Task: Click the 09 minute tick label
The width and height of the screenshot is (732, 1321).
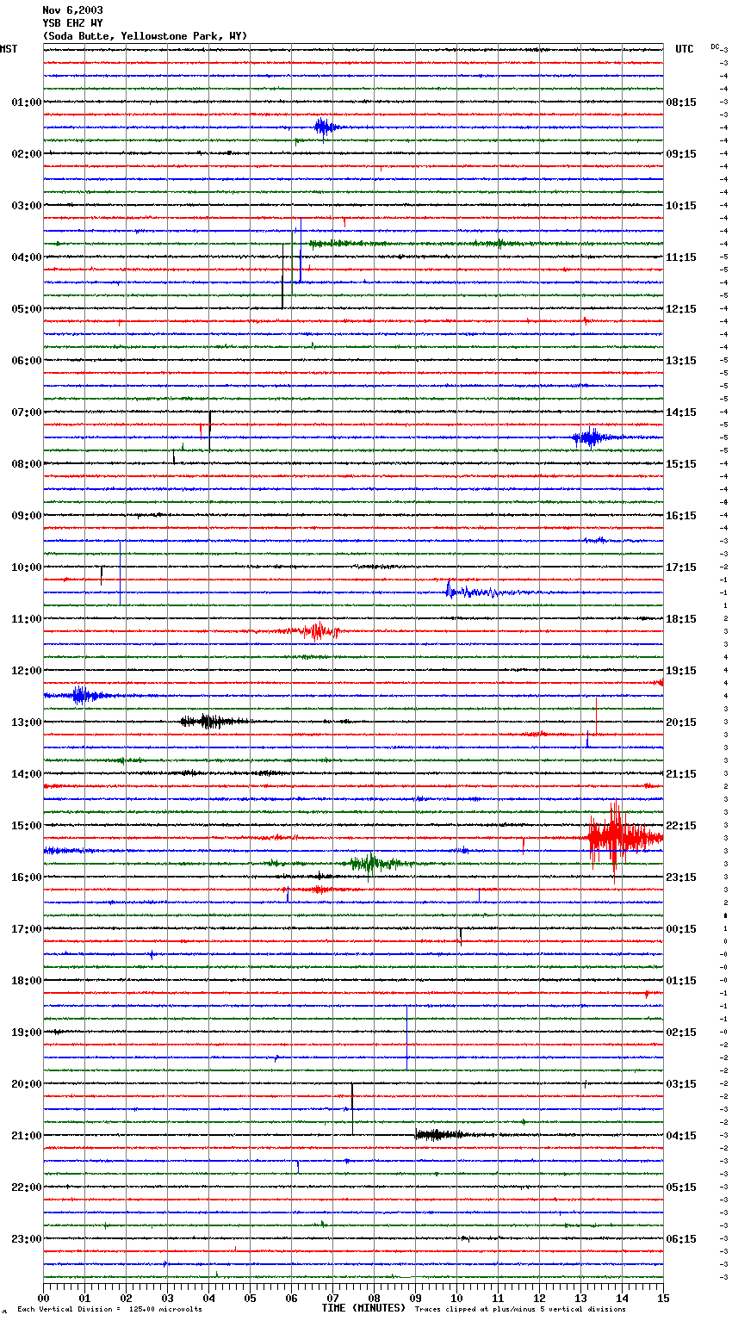Action: [x=415, y=1298]
